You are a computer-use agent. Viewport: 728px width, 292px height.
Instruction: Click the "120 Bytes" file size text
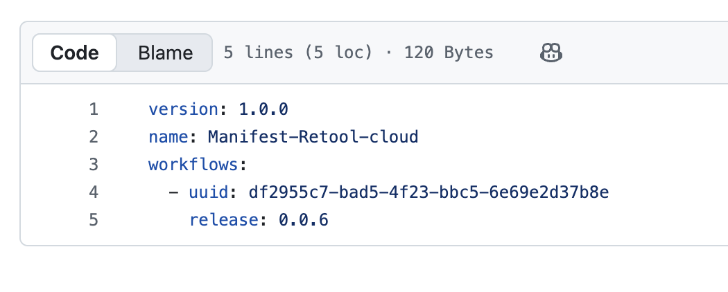(x=449, y=53)
